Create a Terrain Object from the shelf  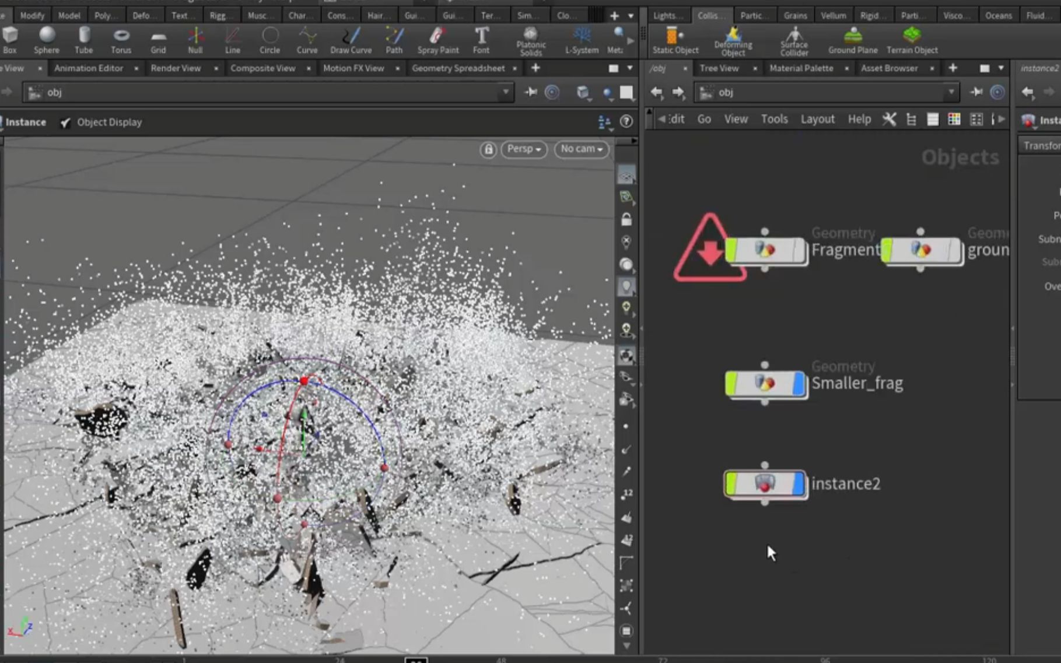(x=912, y=40)
